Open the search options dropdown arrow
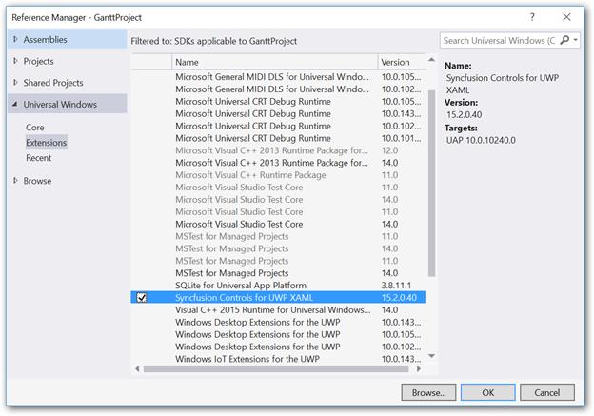This screenshot has height=416, width=594. 575,40
